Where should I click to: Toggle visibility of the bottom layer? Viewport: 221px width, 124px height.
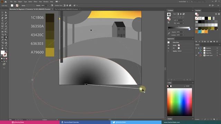coord(196,55)
